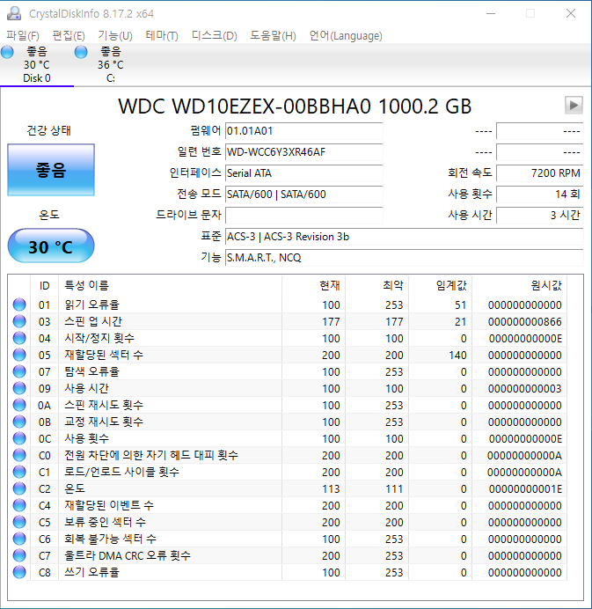Click status dot for 재할당된 이벤트 수 row
Viewport: 592px width, 609px height.
pos(19,505)
